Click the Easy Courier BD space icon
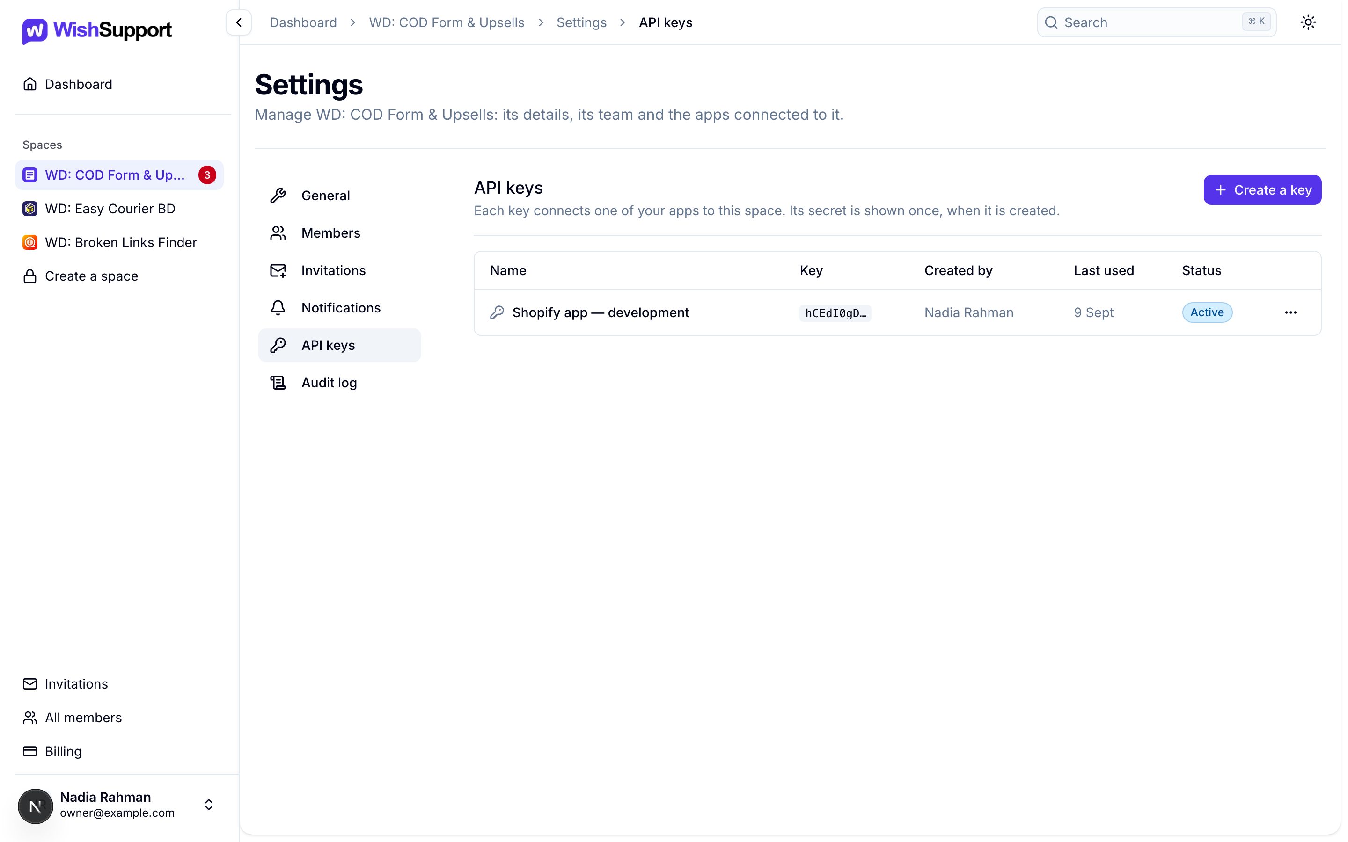Image resolution: width=1348 pixels, height=842 pixels. click(30, 209)
